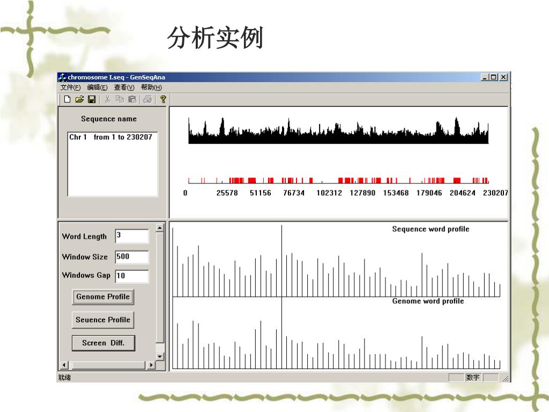Click the horizontal scrollbar right arrow
The image size is (549, 412).
[x=151, y=365]
